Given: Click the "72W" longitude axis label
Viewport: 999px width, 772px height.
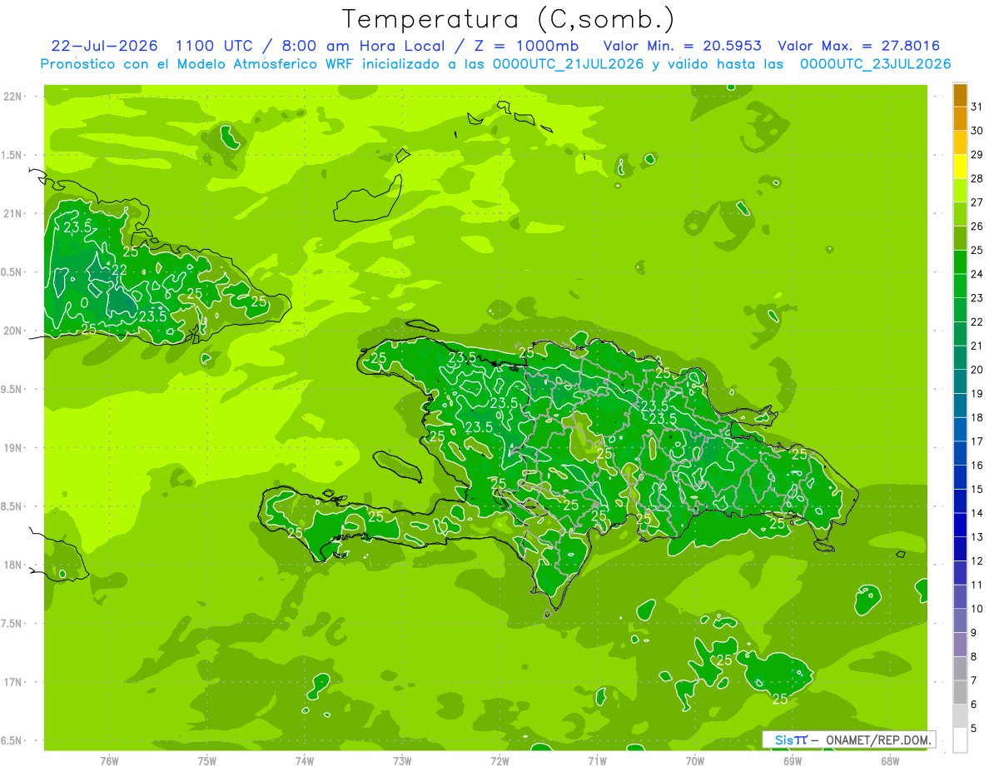Looking at the screenshot, I should (499, 760).
